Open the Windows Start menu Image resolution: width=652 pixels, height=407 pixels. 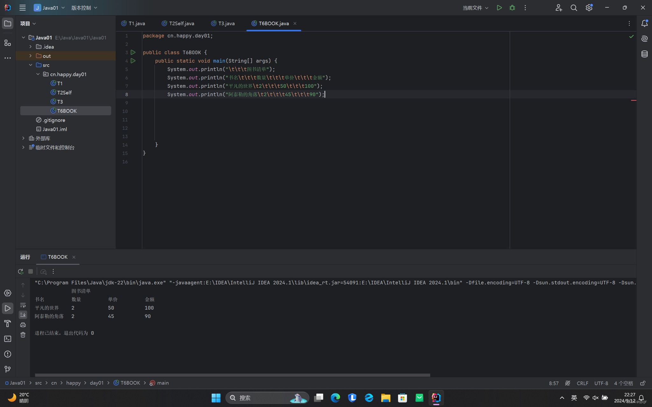(216, 398)
